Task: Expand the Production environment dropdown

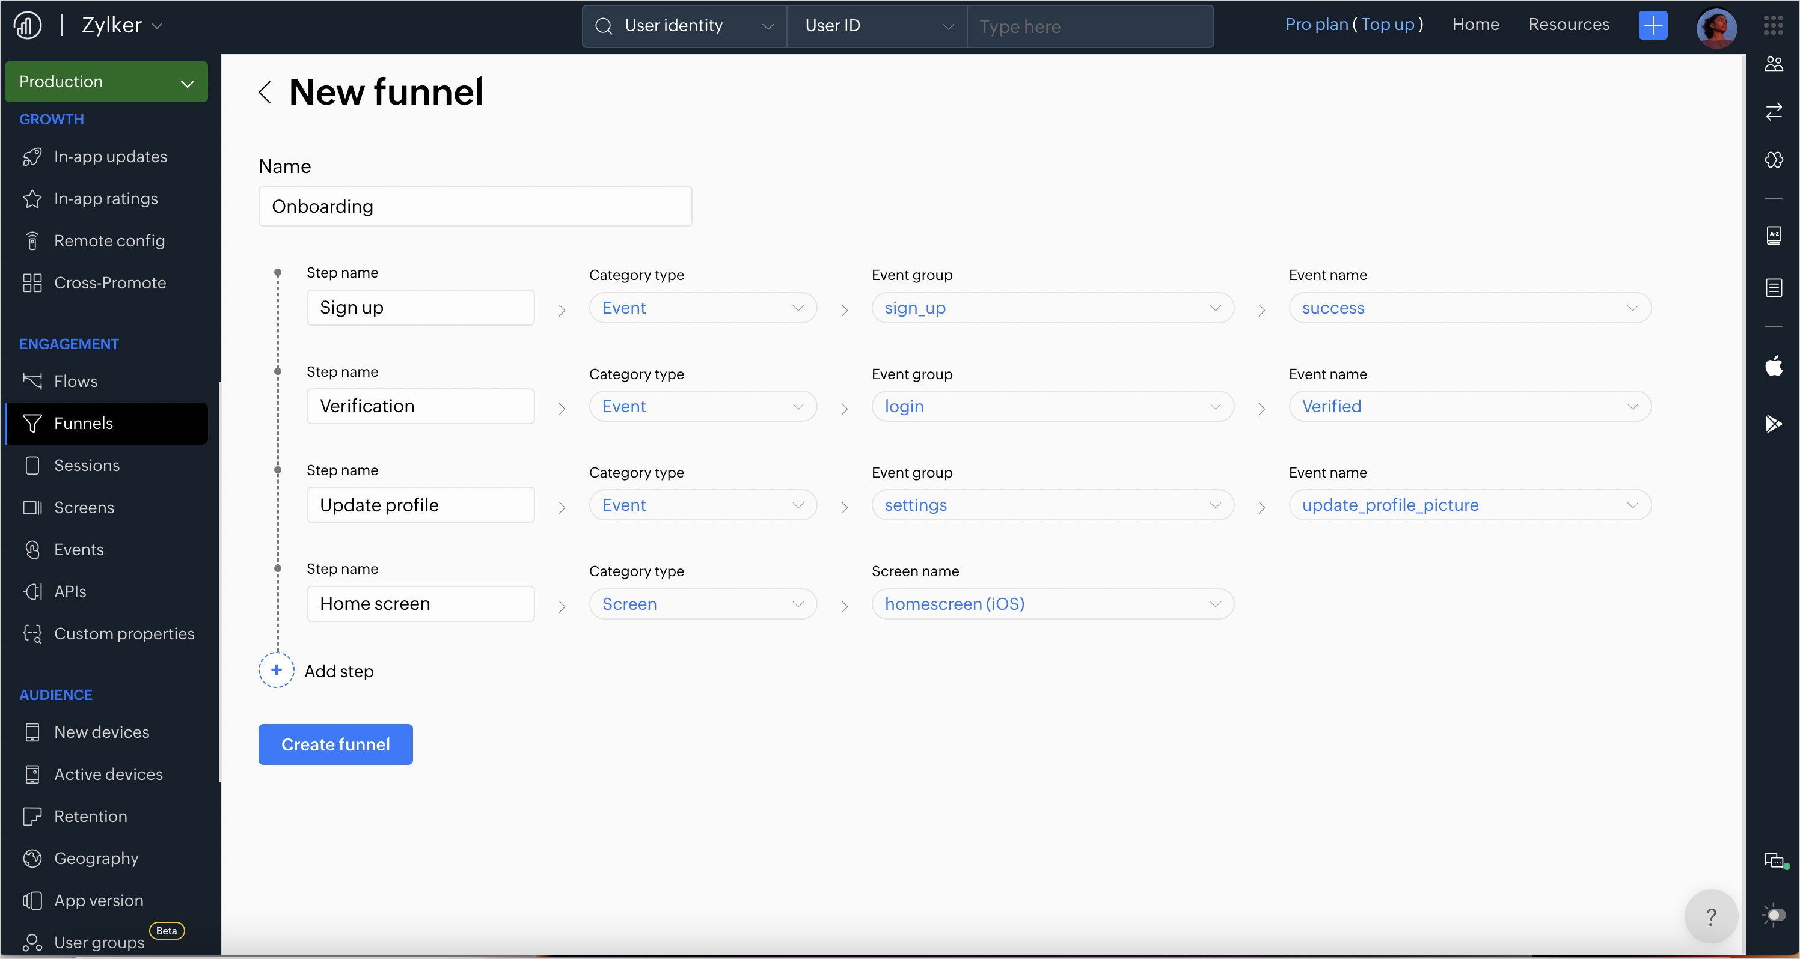Action: coord(106,82)
